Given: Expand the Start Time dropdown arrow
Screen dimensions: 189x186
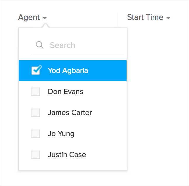Looking at the screenshot, I should (x=168, y=18).
